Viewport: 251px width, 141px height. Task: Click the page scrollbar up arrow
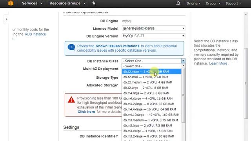246,14
